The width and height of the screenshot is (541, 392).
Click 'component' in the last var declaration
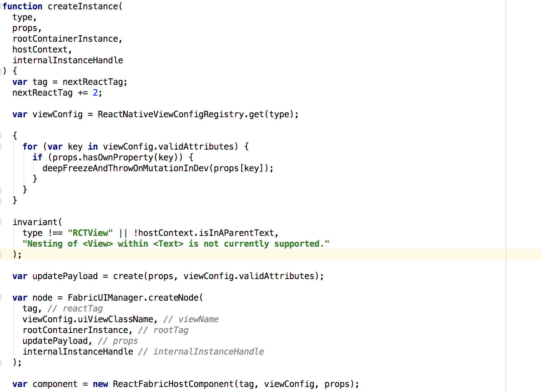[x=55, y=384]
